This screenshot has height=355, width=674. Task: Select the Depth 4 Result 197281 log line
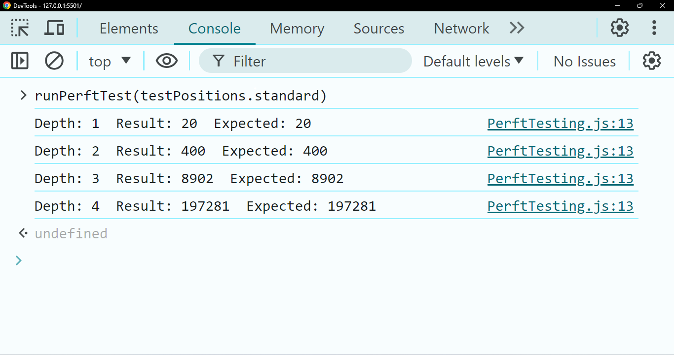click(205, 206)
